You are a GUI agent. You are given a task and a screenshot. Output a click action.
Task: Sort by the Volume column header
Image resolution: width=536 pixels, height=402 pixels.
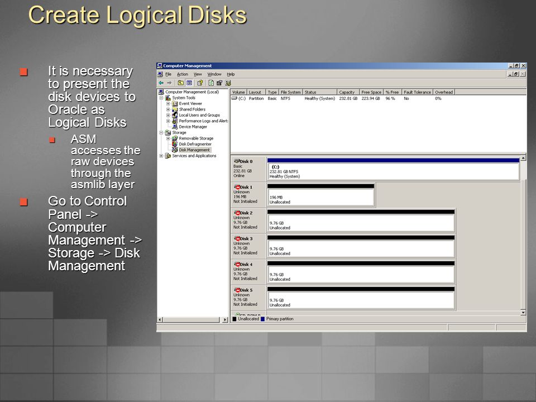(238, 92)
